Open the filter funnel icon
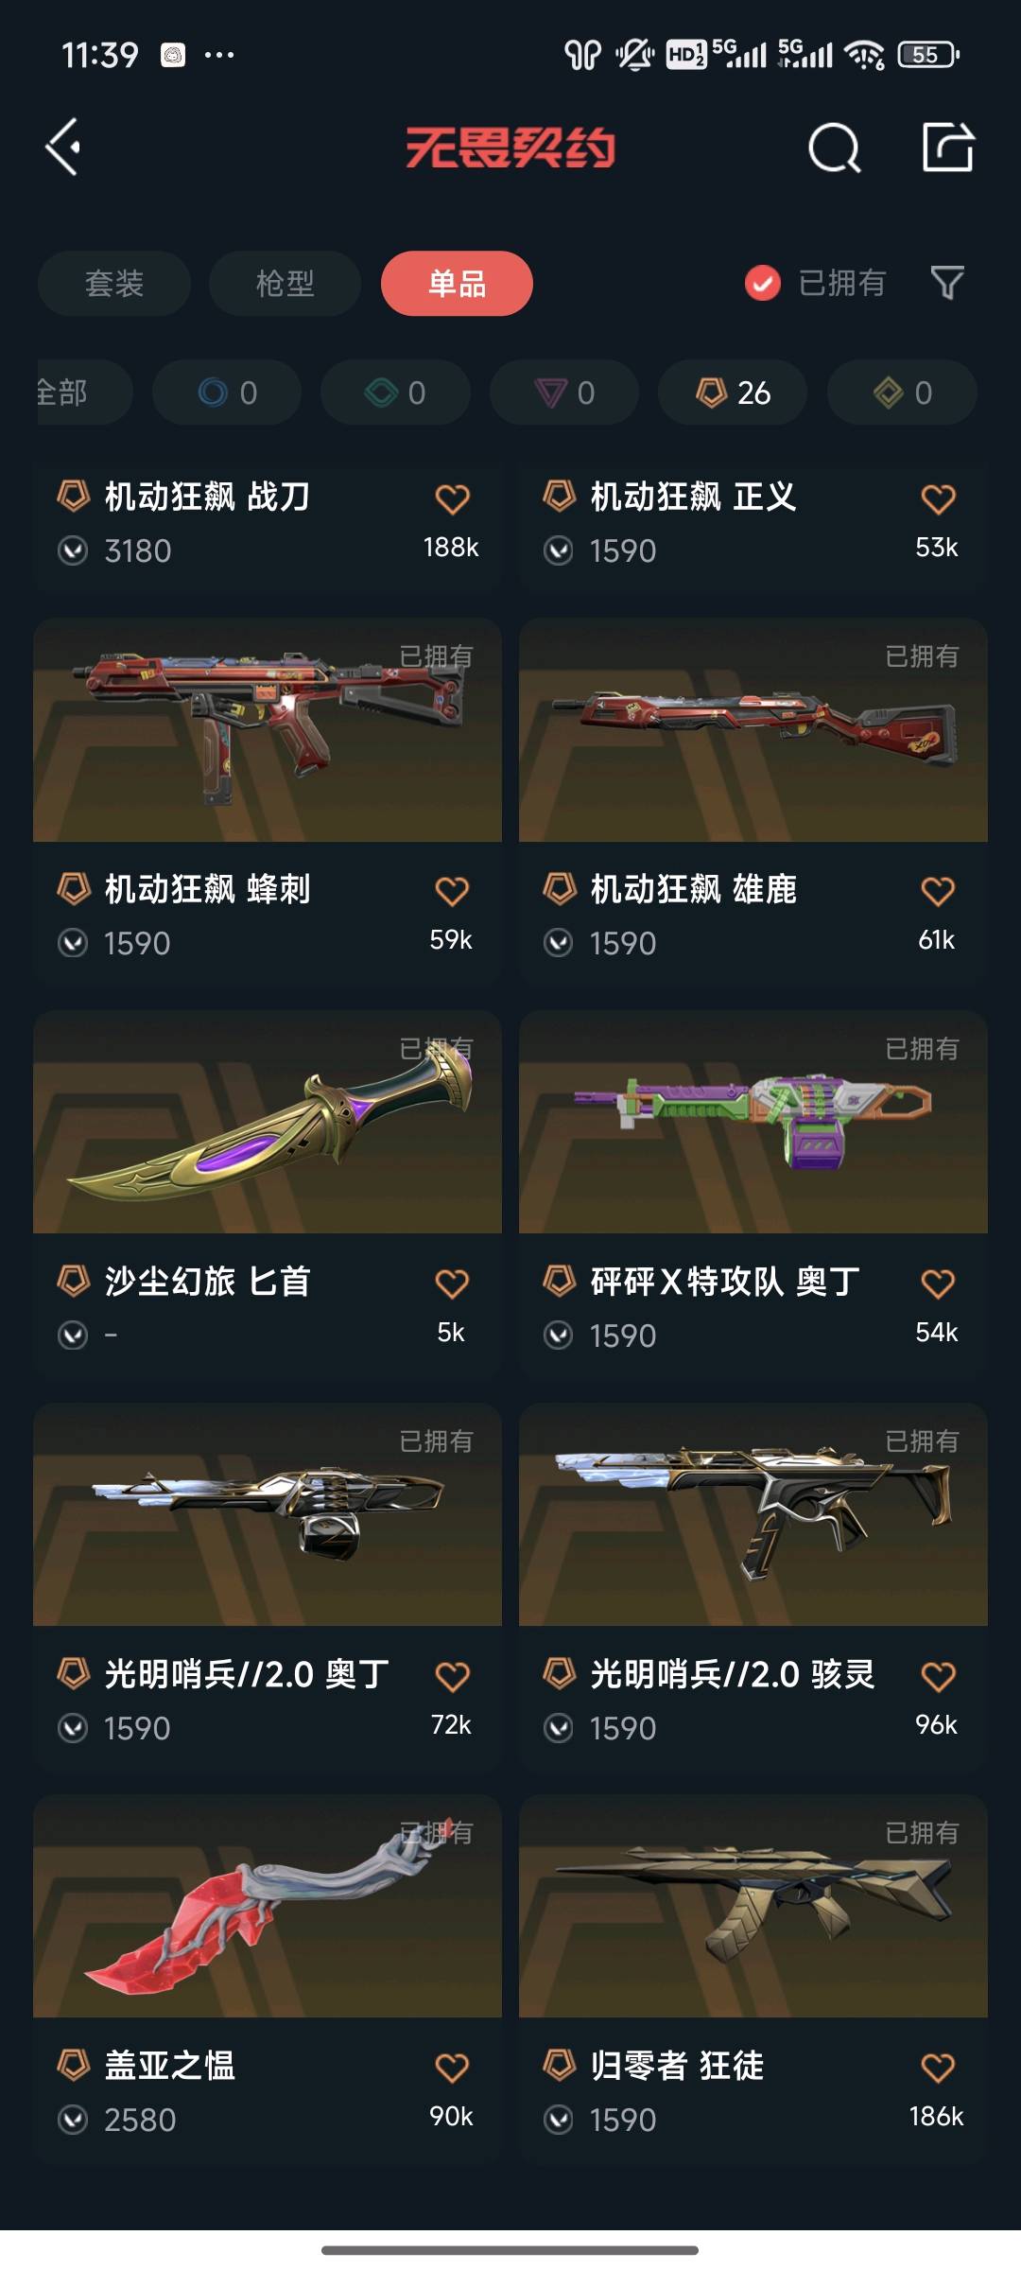Viewport: 1021px width, 2270px height. [947, 283]
